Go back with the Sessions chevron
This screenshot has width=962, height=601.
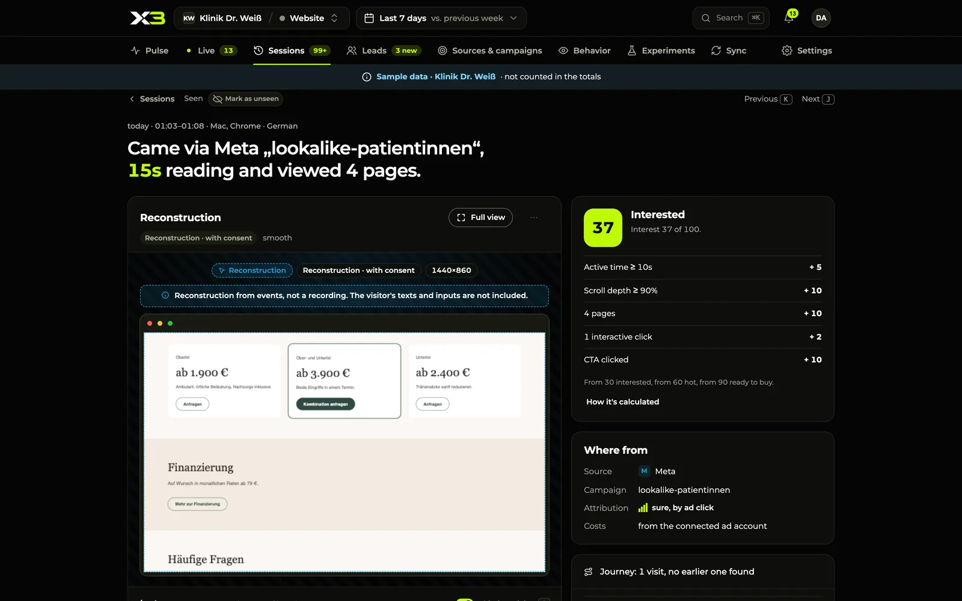click(x=132, y=99)
